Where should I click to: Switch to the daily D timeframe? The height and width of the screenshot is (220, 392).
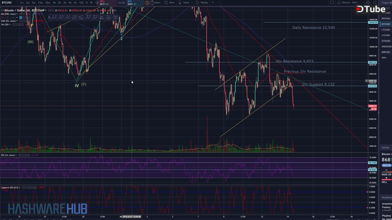click(86, 2)
